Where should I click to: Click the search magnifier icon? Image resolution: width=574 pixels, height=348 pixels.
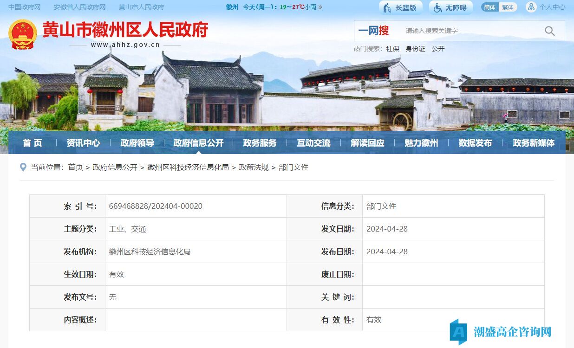pyautogui.click(x=550, y=31)
